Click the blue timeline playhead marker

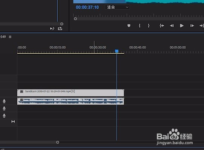117,51
